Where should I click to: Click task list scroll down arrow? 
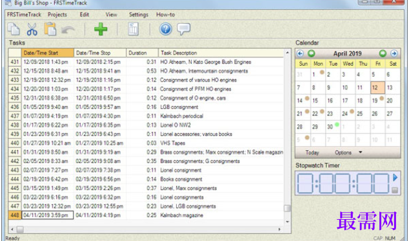287,222
